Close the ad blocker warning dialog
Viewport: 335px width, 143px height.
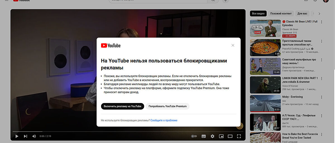click(x=233, y=45)
